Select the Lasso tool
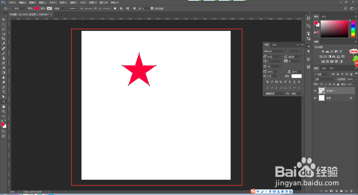 click(x=4, y=29)
